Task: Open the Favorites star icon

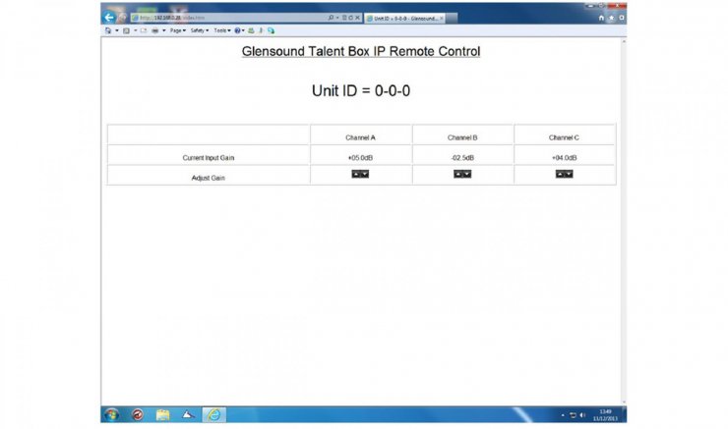Action: tap(612, 18)
